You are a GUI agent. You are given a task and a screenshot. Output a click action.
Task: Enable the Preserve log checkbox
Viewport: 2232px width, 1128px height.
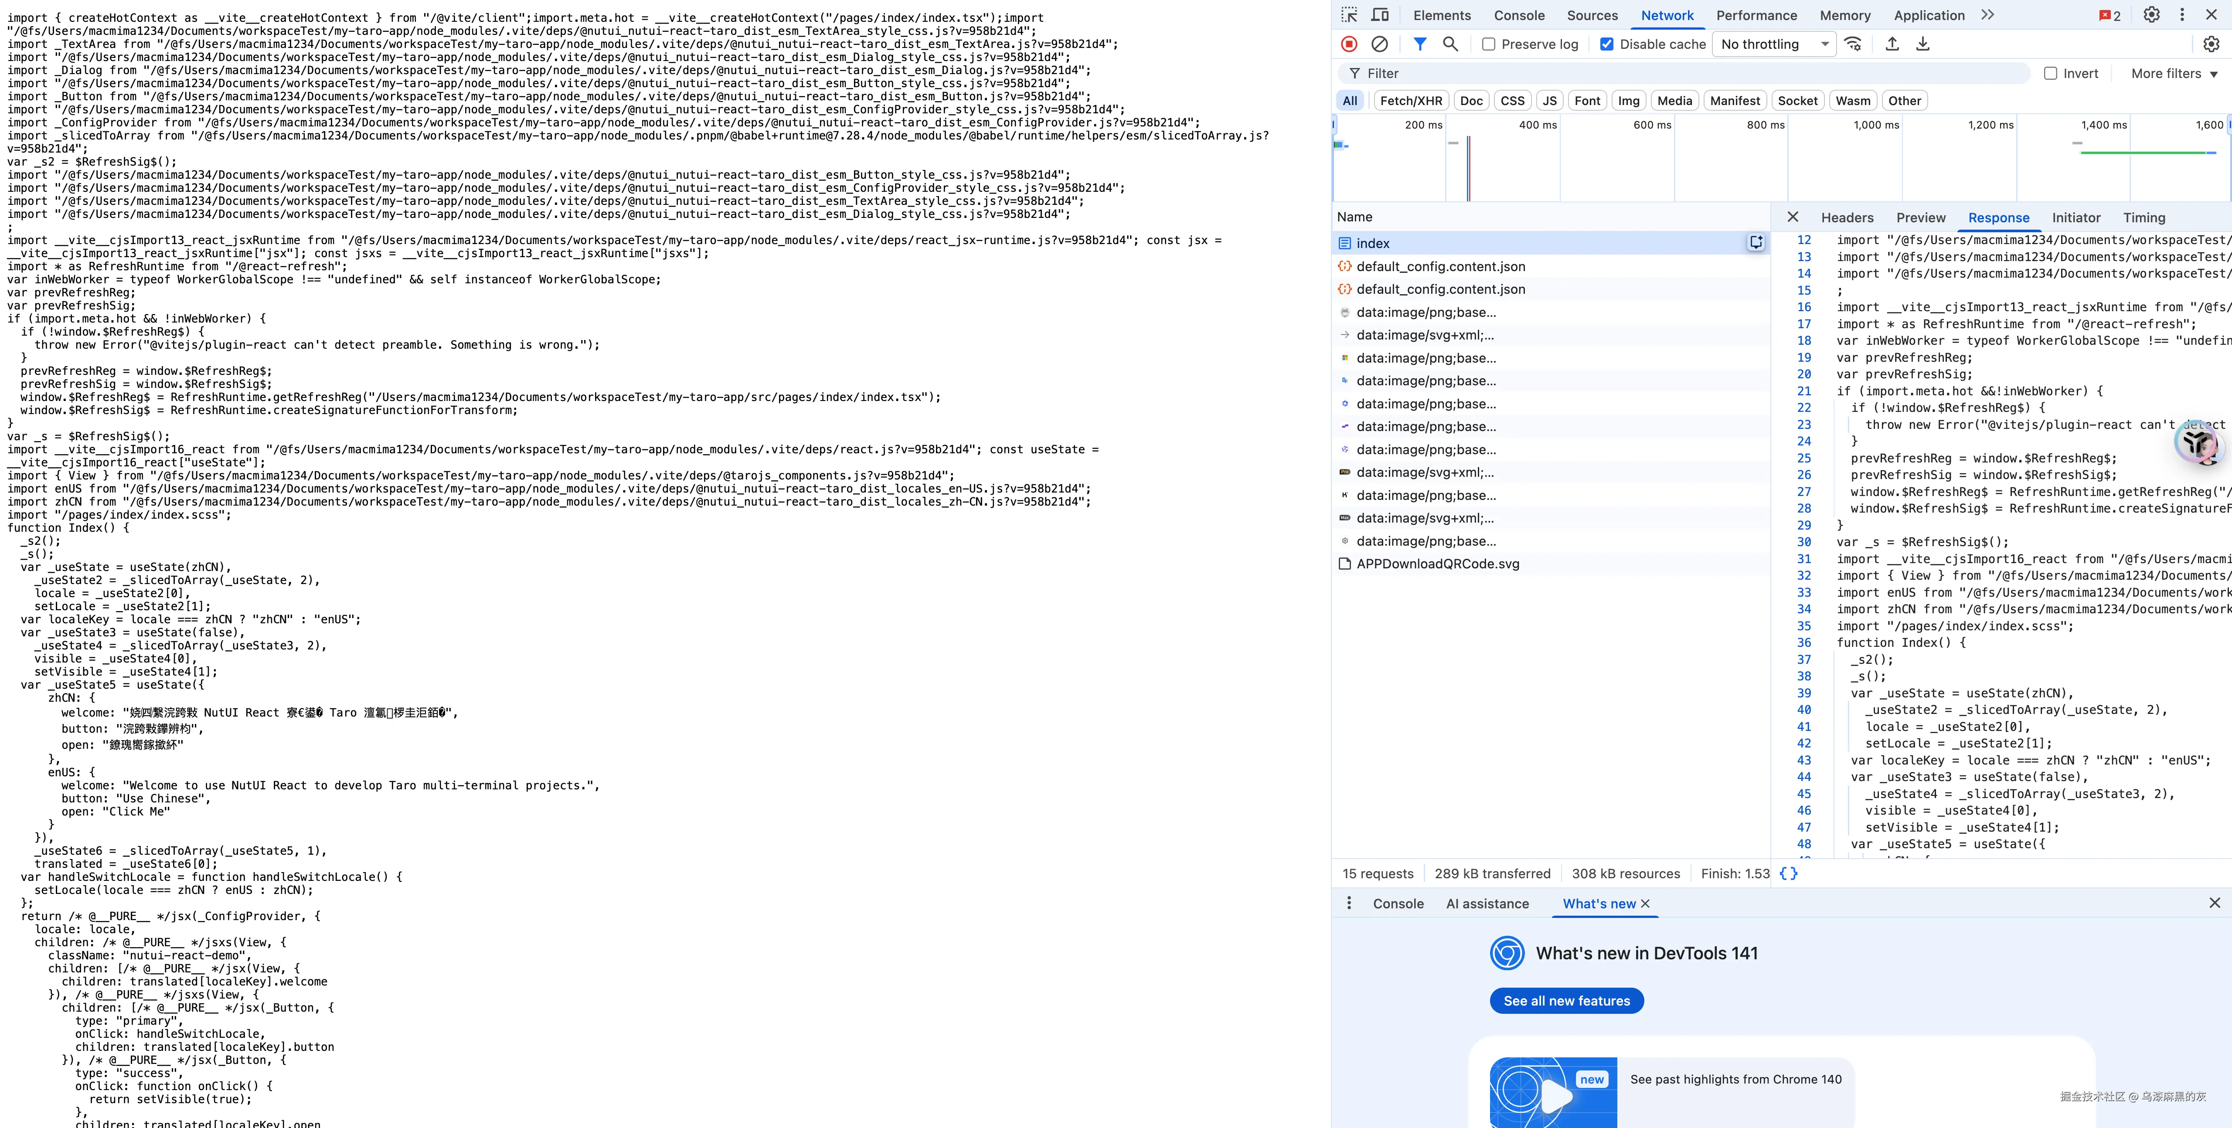point(1489,44)
